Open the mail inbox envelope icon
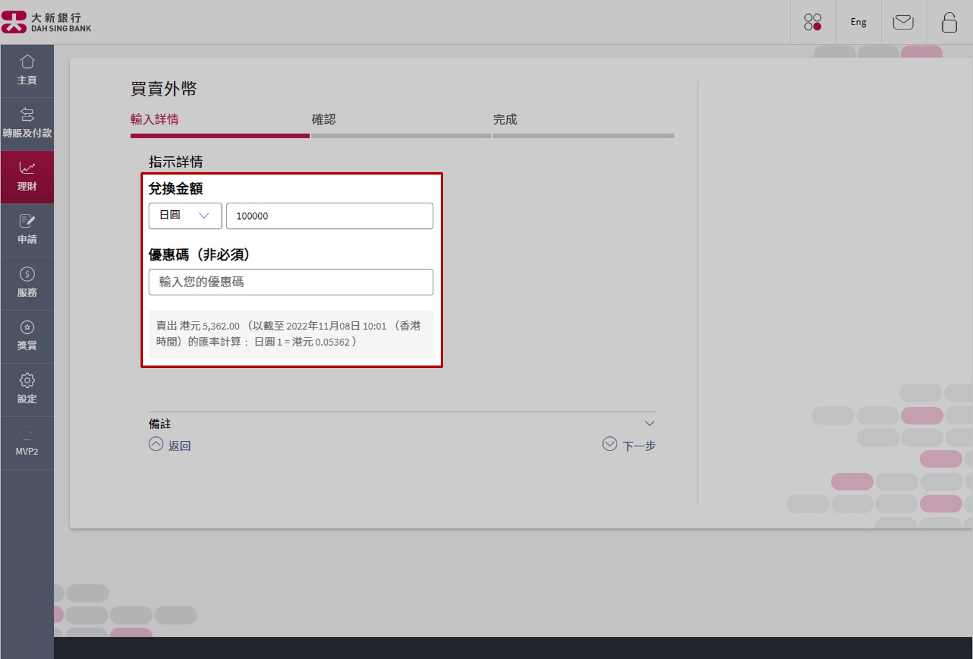 point(903,22)
